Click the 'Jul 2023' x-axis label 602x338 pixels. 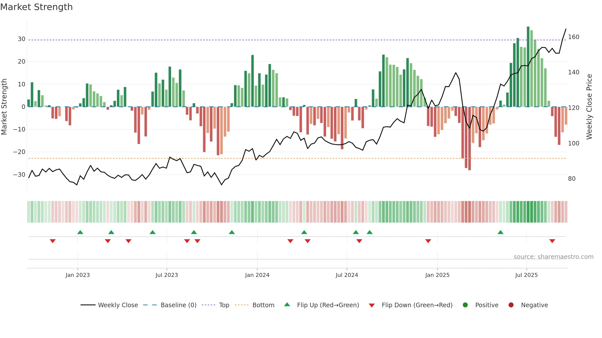pyautogui.click(x=167, y=275)
